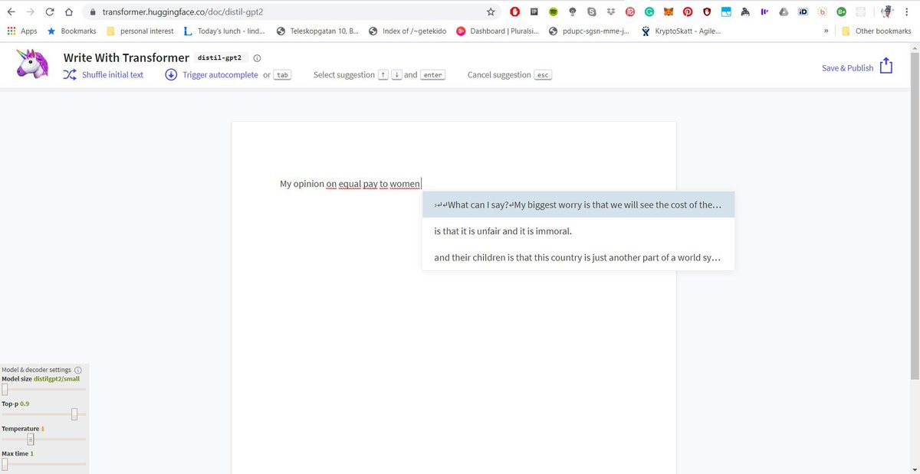This screenshot has width=920, height=474.
Task: Open the green B+ extension icon
Action: tap(841, 12)
